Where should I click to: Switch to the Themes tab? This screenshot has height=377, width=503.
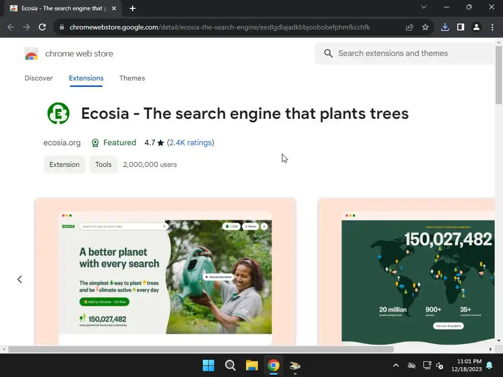point(132,78)
